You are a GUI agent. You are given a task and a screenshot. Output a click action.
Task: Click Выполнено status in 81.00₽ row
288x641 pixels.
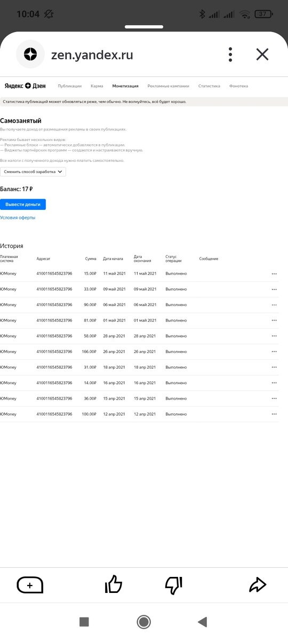[x=176, y=320]
